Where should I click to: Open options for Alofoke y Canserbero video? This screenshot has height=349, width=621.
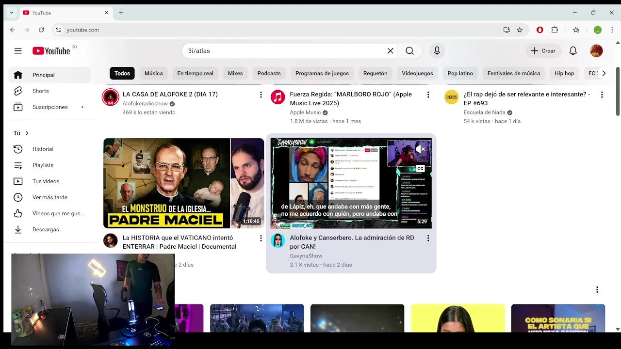[428, 238]
